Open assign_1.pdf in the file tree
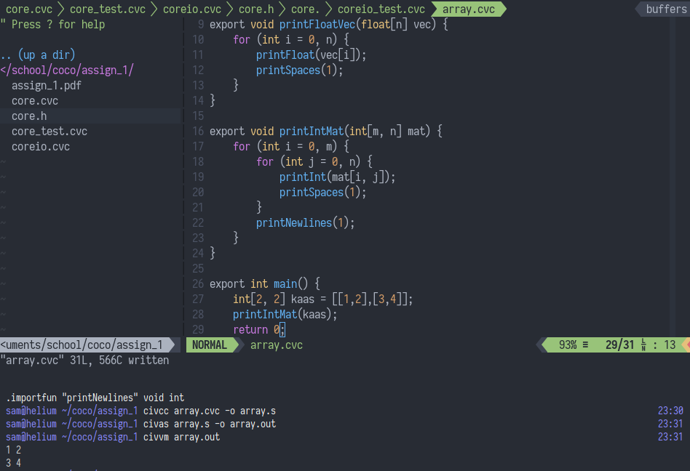Image resolution: width=690 pixels, height=471 pixels. pyautogui.click(x=46, y=86)
